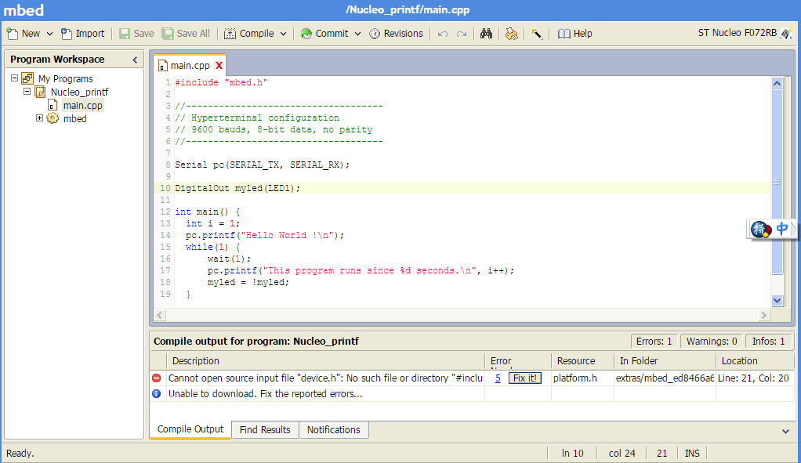Click the Commit button
Viewport: 801px width, 463px height.
point(324,34)
